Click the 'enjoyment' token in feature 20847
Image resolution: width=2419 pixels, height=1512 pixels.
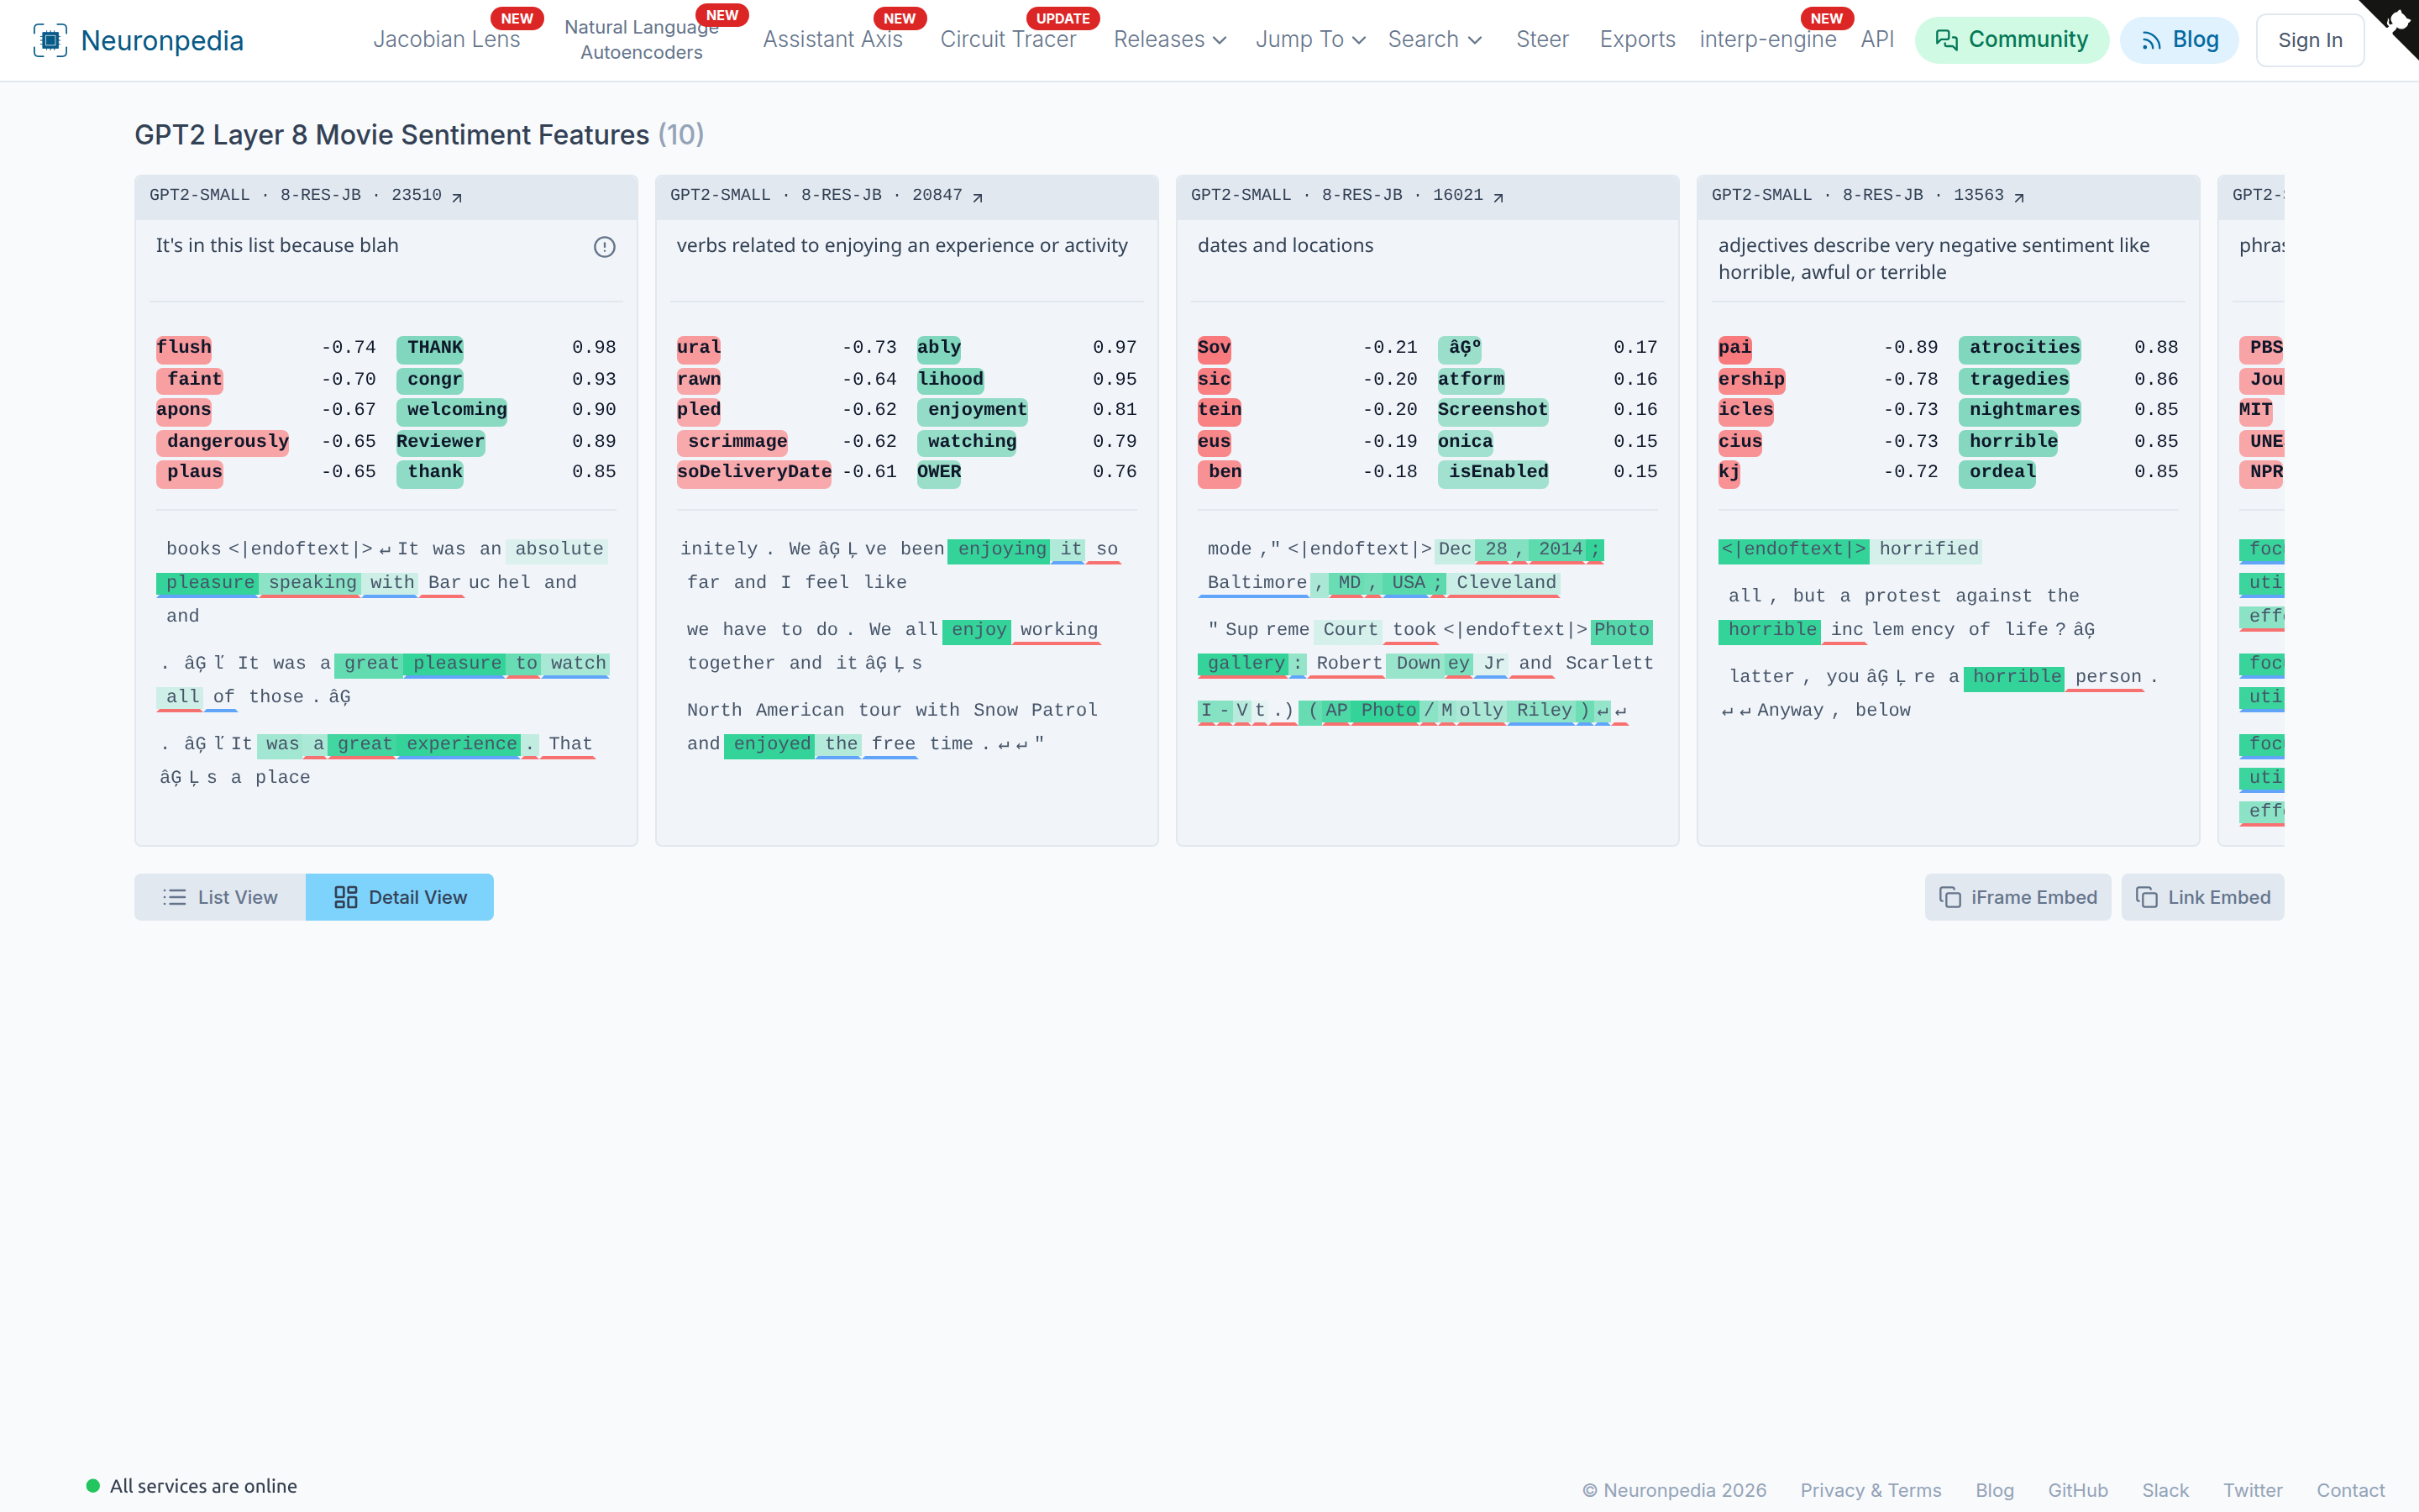pyautogui.click(x=973, y=410)
